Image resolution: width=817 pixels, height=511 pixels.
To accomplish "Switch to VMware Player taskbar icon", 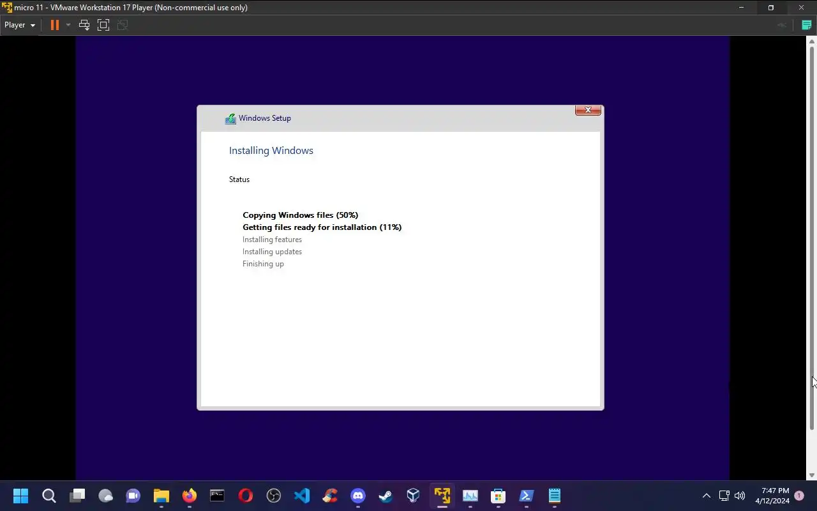I will [x=442, y=496].
